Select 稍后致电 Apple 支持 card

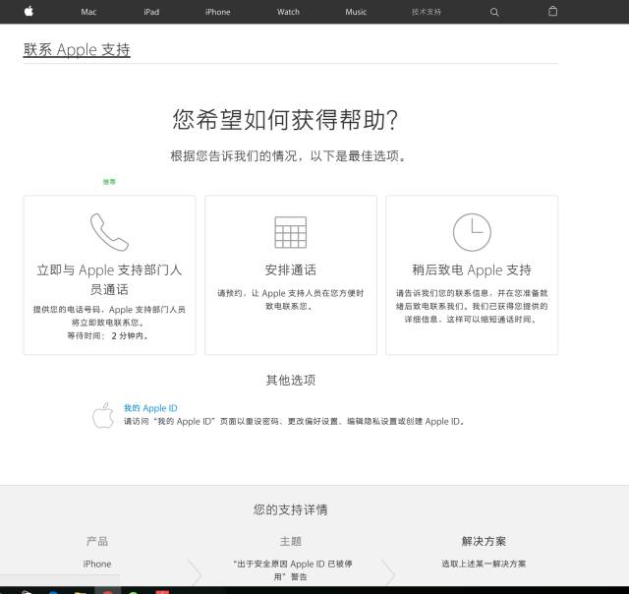(472, 275)
